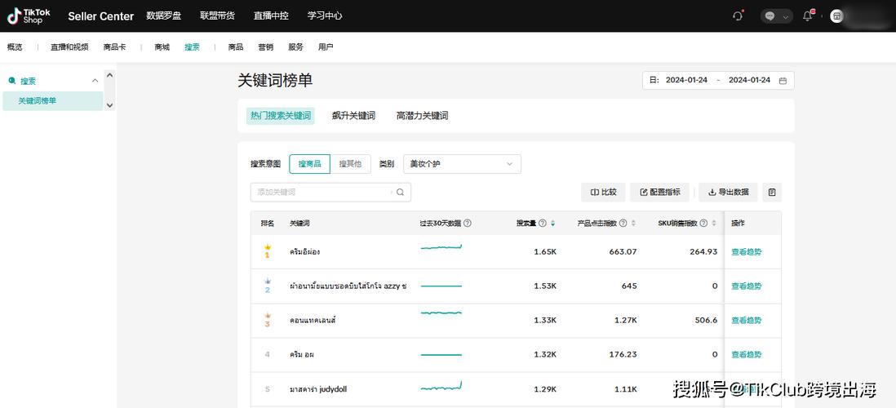
Task: Open the notifications bell
Action: pos(807,16)
